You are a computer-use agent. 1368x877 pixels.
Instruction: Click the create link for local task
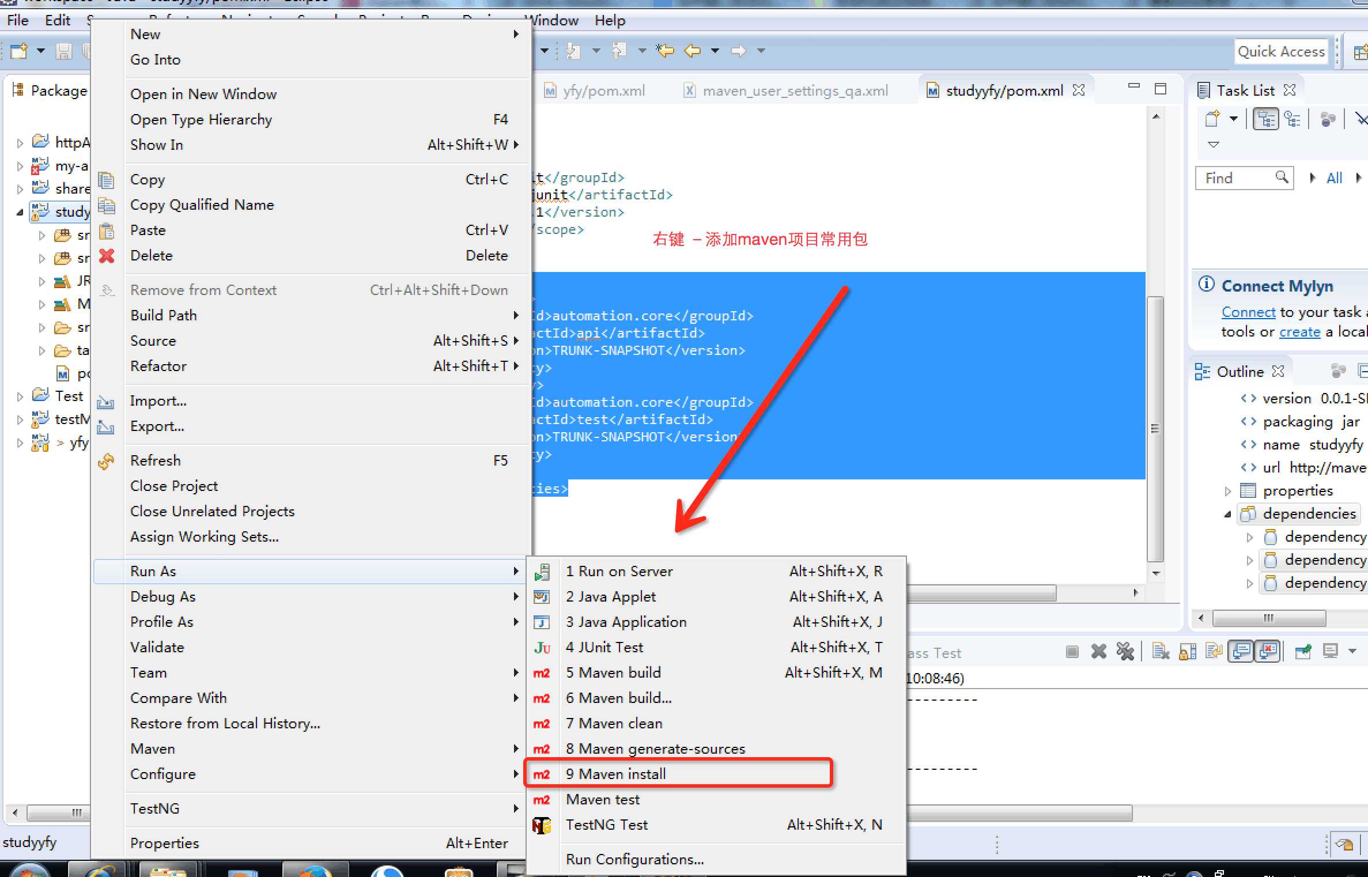pos(1299,332)
